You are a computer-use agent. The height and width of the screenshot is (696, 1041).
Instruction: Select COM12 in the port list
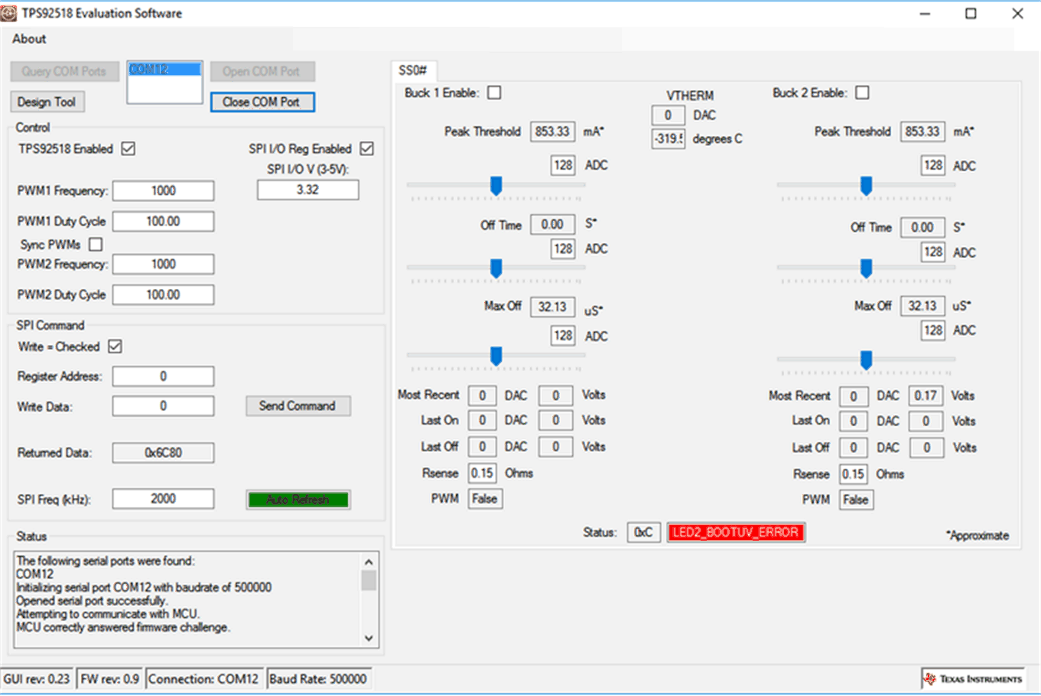pos(164,70)
